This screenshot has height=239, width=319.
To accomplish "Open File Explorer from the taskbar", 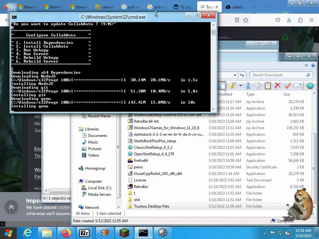I will click(47, 233).
